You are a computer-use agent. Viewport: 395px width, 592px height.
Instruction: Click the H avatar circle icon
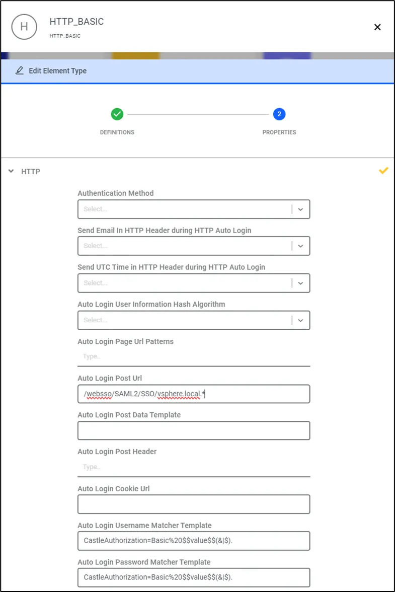coord(24,27)
